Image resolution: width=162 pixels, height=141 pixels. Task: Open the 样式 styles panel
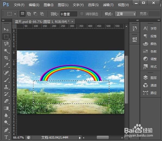150,67
